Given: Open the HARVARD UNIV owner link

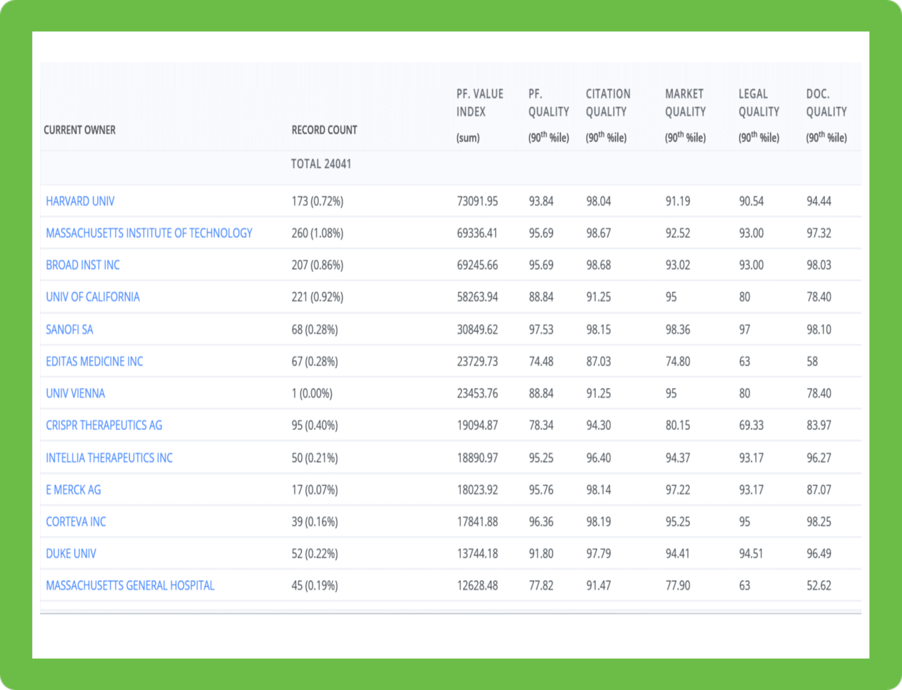Looking at the screenshot, I should point(80,201).
